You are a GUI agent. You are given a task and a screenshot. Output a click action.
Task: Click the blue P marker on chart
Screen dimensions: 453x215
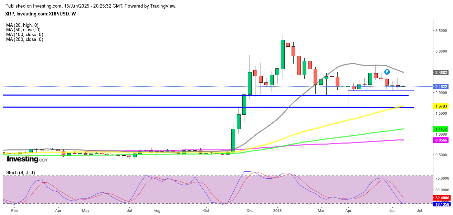point(387,72)
